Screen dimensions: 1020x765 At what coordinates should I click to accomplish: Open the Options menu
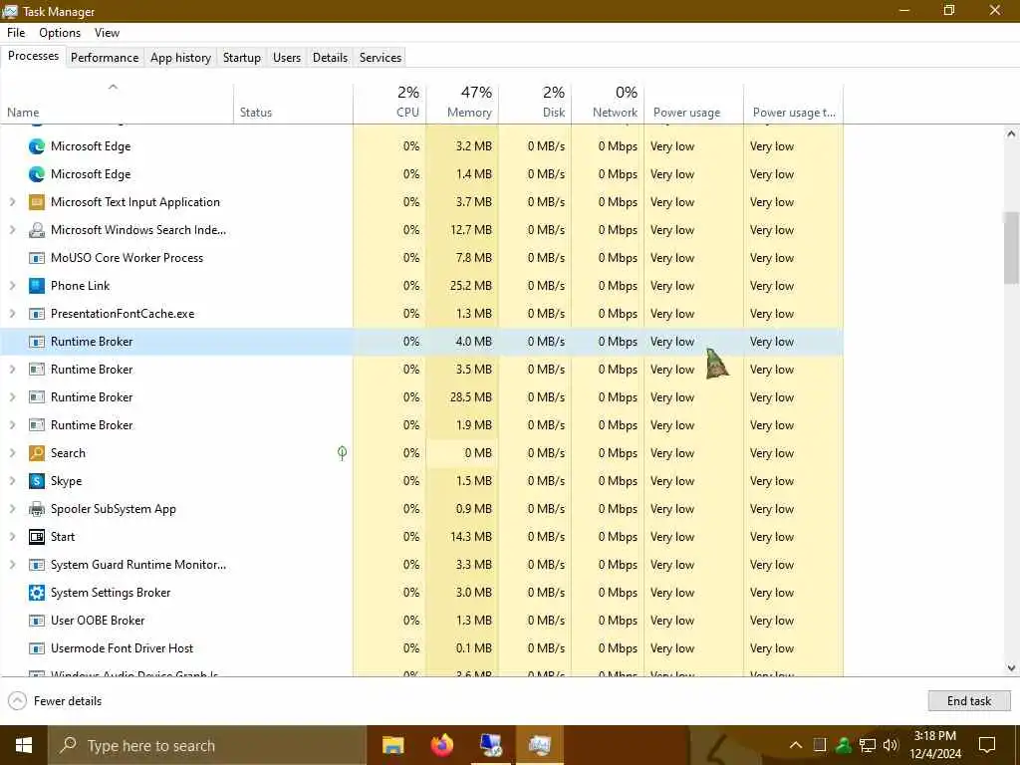pos(60,33)
